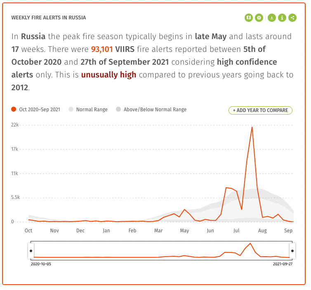Viewport: 311px width, 290px height.
Task: Click the May label on x-axis
Action: point(185,231)
